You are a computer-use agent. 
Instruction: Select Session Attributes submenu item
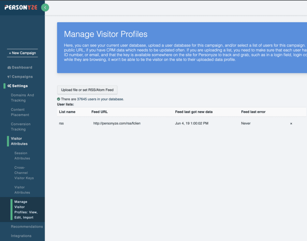(22, 156)
